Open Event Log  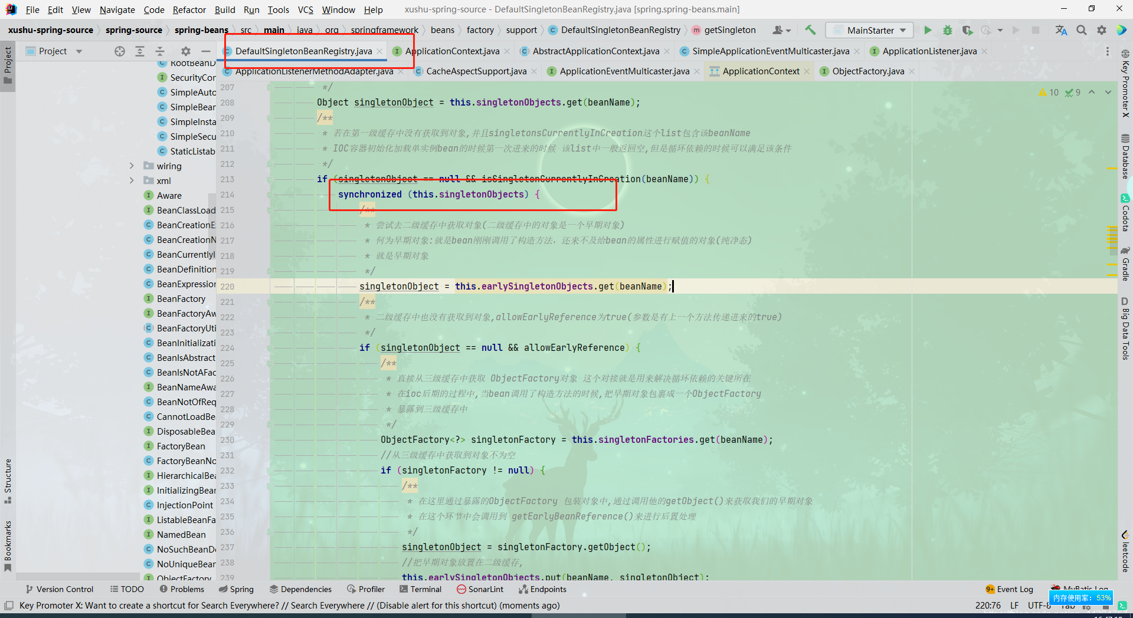1009,589
